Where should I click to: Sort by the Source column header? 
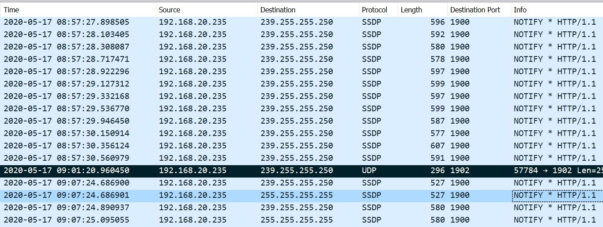tap(207, 10)
